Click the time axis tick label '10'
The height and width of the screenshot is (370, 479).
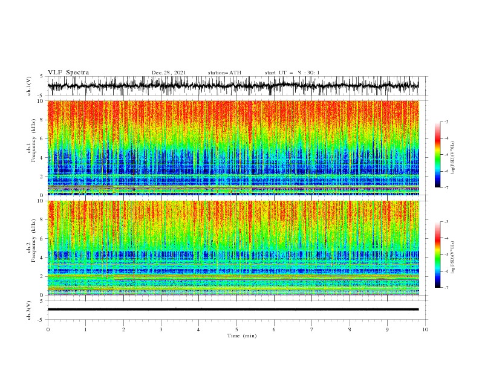(425, 329)
